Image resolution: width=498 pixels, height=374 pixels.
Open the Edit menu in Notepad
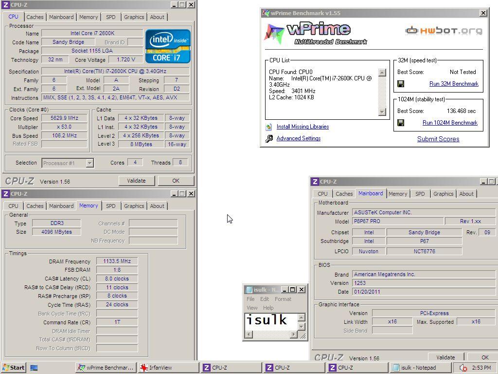coord(265,299)
